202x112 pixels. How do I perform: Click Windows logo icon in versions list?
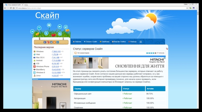point(34,51)
